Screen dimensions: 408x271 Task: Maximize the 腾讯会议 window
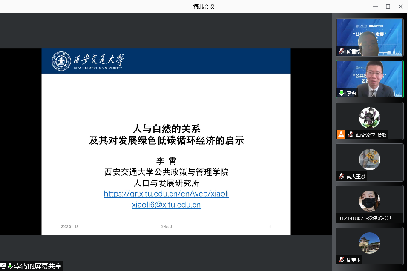click(x=388, y=6)
